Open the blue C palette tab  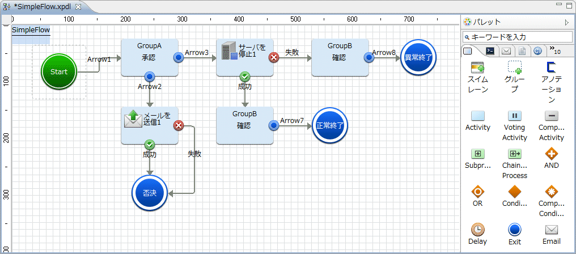click(537, 51)
